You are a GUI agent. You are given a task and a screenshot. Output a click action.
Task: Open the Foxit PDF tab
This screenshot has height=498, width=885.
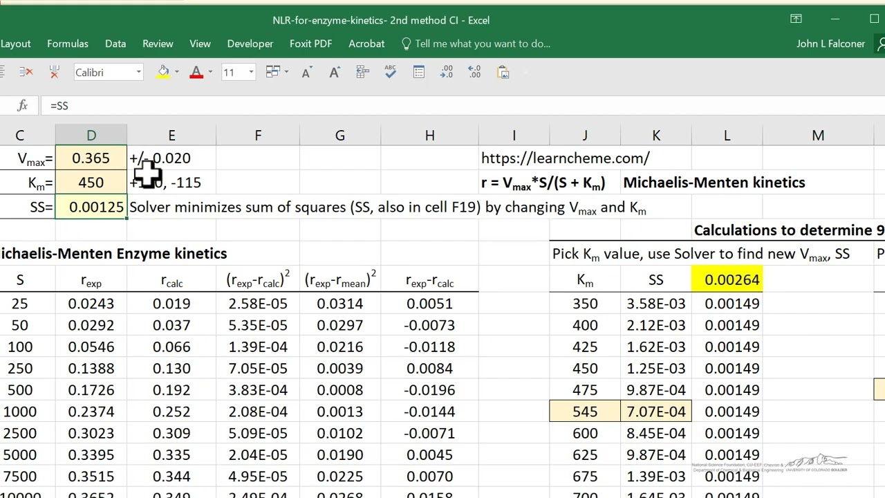[x=310, y=44]
